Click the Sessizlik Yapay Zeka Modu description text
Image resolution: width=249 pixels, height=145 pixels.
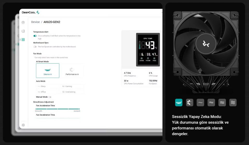pos(200,125)
